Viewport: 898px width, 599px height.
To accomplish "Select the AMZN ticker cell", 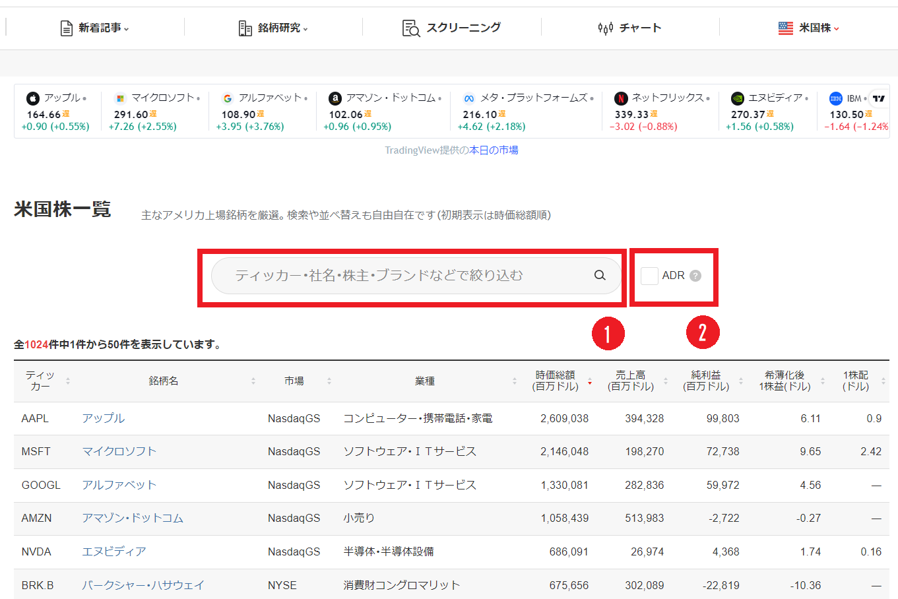I will [x=36, y=518].
